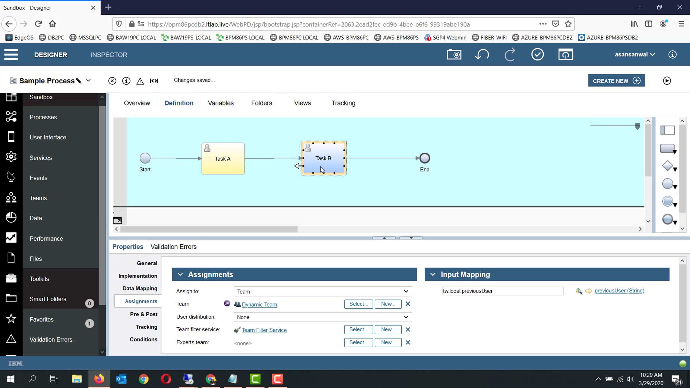Click the CREATE NEW button

616,80
